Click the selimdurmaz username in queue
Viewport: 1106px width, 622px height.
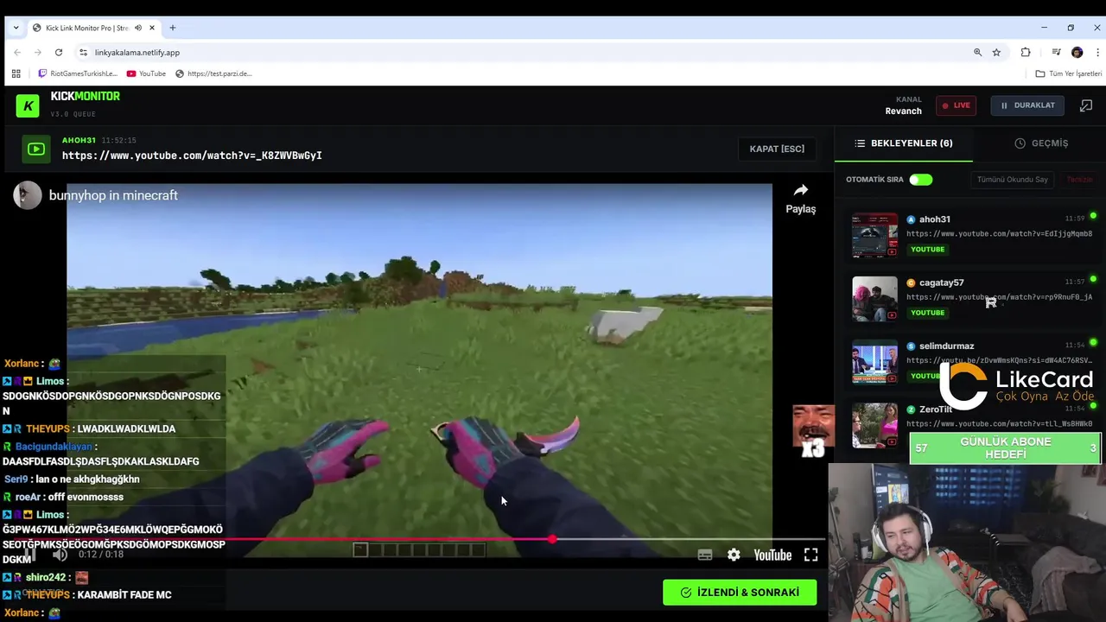[947, 346]
